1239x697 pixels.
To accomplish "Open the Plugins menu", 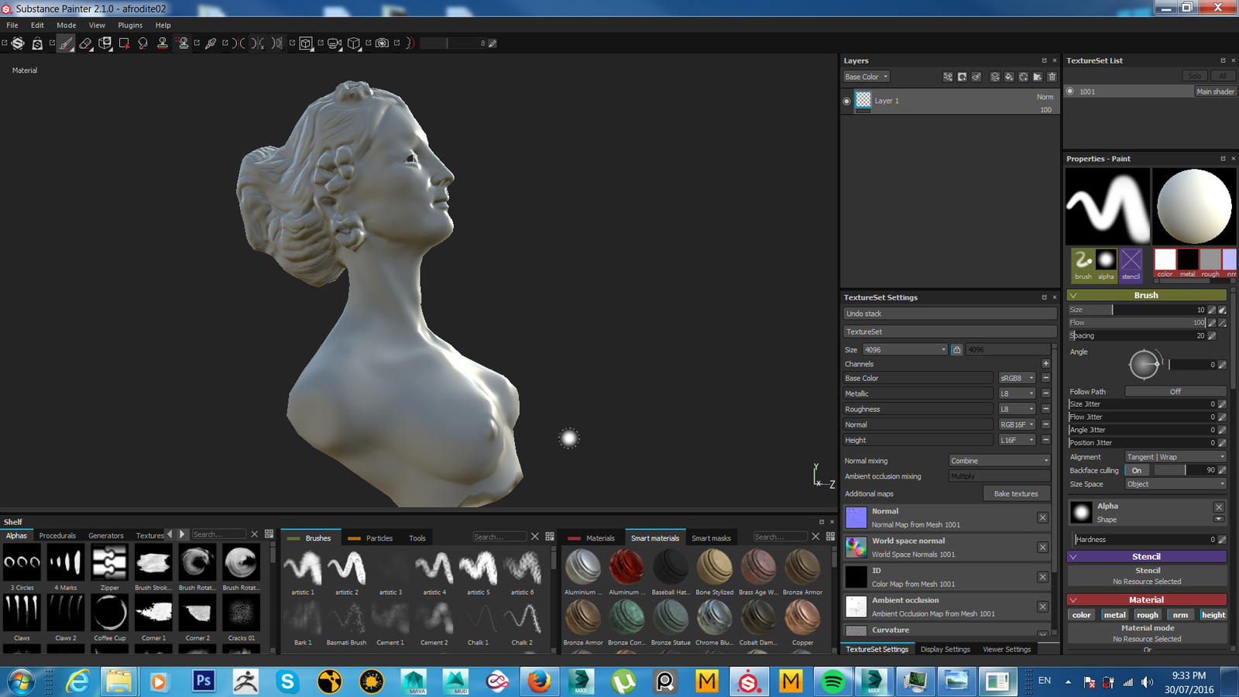I will click(130, 25).
